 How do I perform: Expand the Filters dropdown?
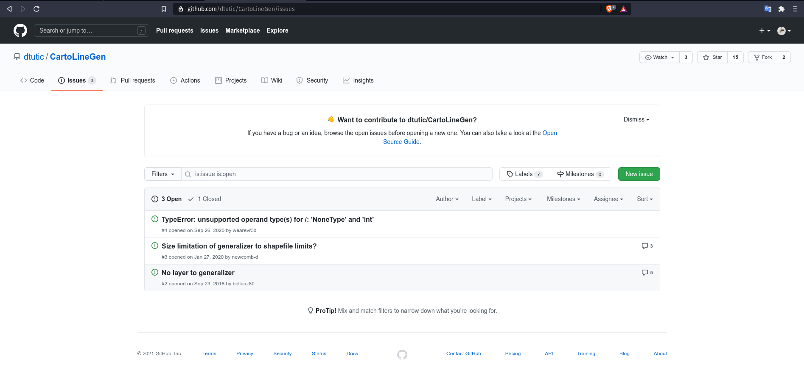(x=162, y=174)
